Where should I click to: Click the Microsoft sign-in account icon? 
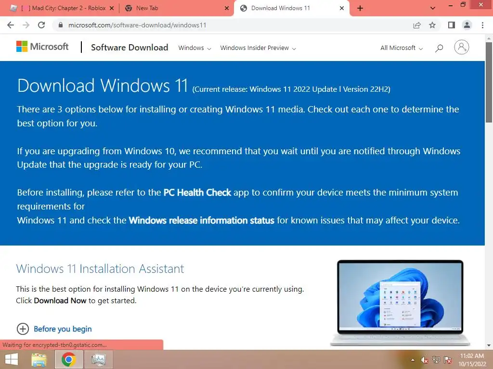462,47
